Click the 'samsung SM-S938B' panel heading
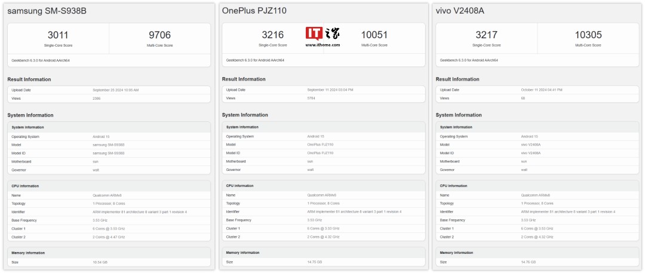The width and height of the screenshot is (645, 273). tap(47, 11)
